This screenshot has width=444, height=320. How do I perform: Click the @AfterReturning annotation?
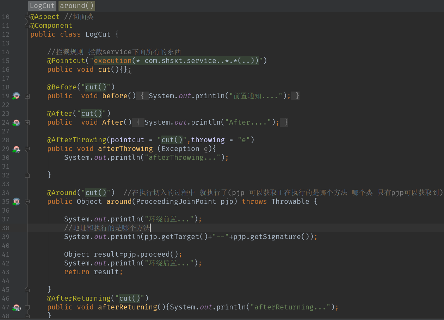coord(79,298)
